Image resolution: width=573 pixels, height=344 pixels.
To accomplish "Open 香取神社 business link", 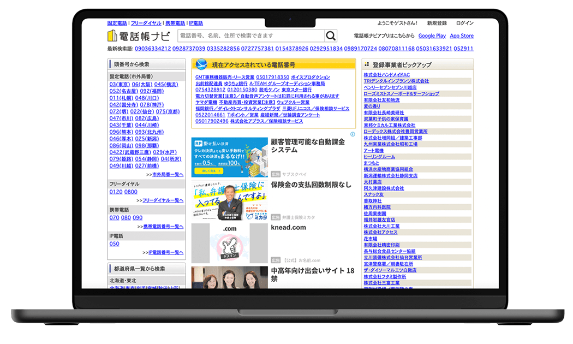I will pos(372,201).
